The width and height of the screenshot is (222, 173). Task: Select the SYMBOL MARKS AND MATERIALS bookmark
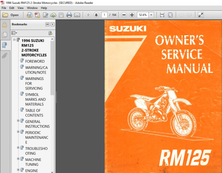tap(35, 99)
